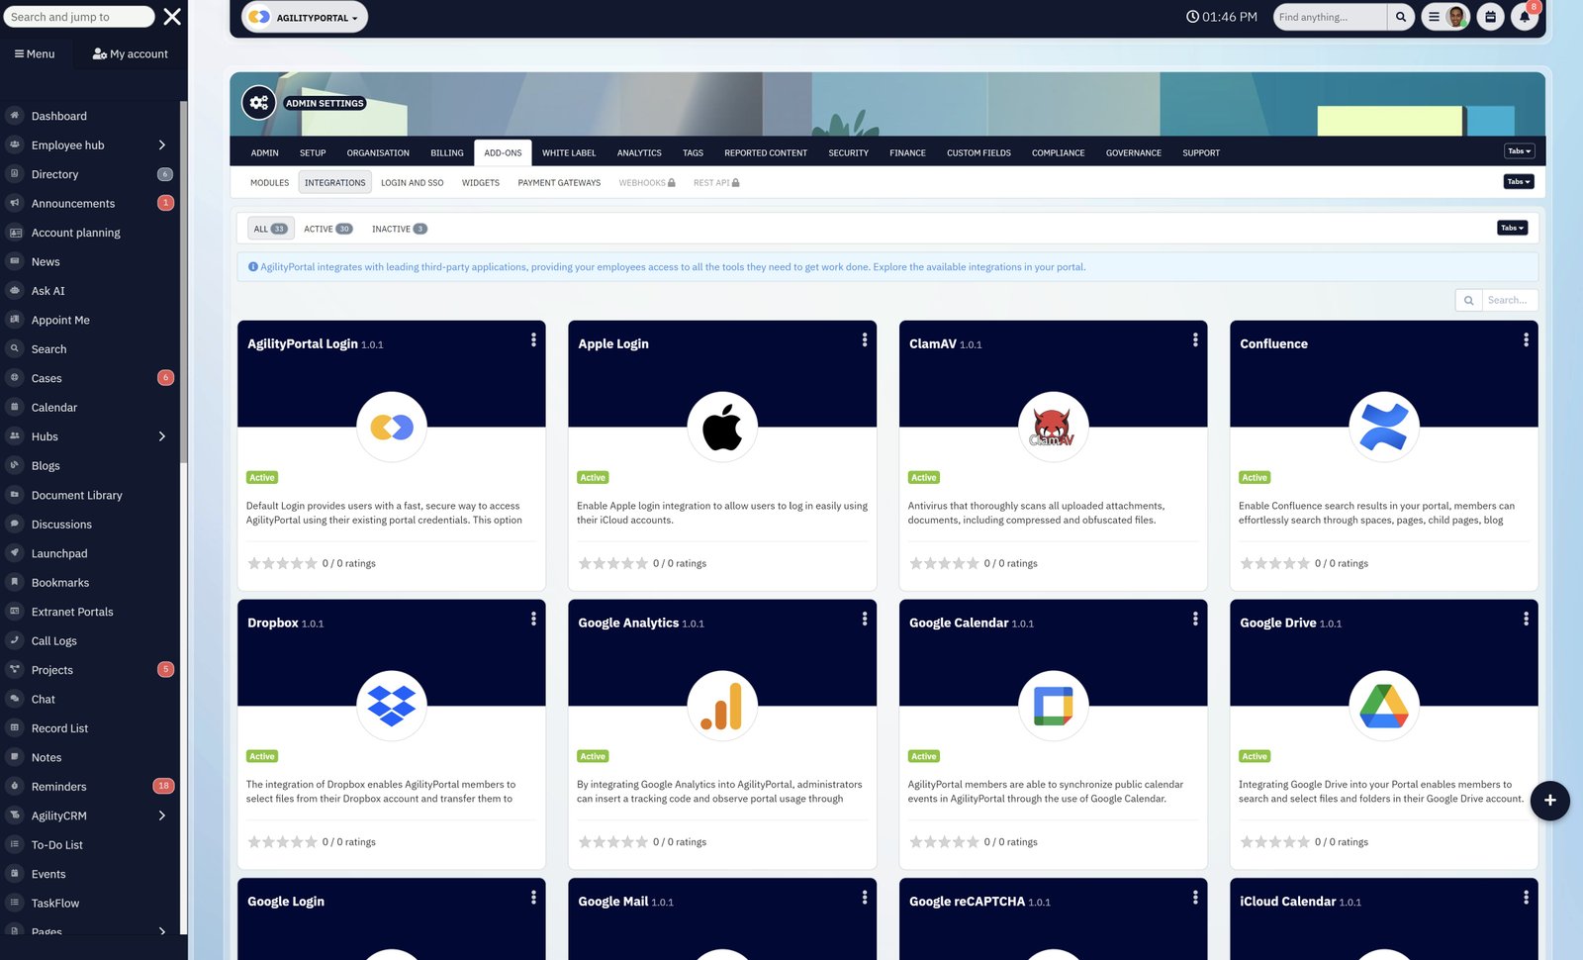Click the notification bell icon
The width and height of the screenshot is (1583, 960).
coord(1524,17)
